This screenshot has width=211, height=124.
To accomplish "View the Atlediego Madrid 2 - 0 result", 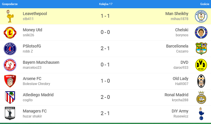I will pos(105,97).
